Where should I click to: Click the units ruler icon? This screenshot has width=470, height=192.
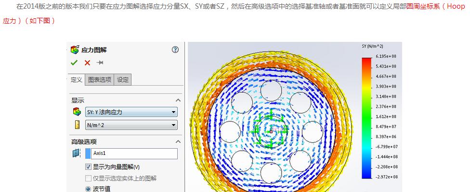[77, 125]
